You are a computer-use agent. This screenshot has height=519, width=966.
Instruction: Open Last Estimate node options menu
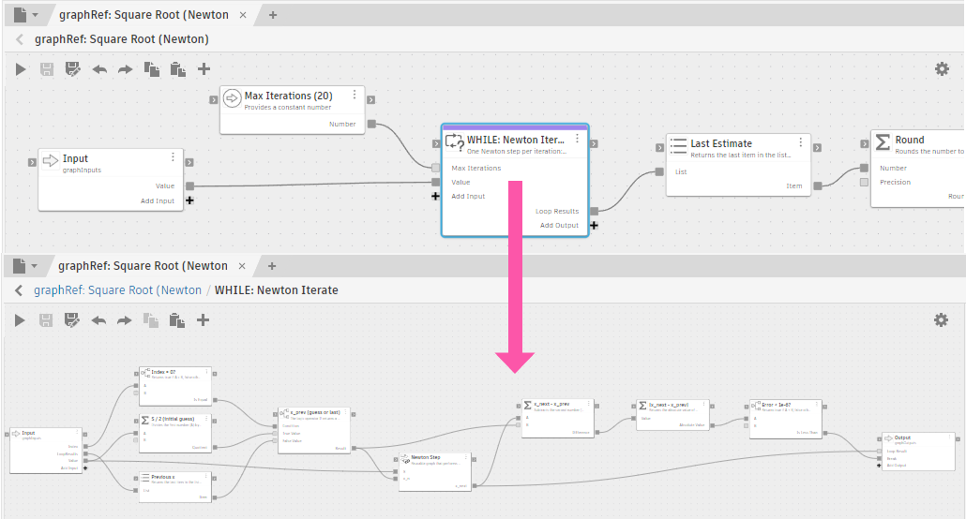[800, 142]
